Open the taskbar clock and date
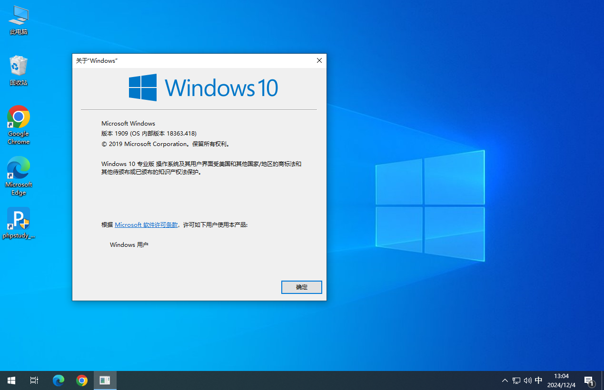 [561, 380]
